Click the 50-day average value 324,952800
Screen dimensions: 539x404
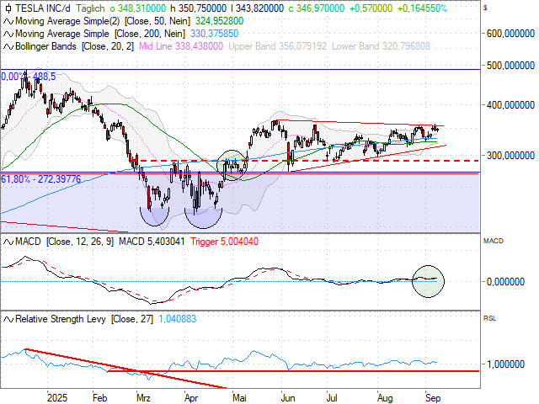coord(219,21)
